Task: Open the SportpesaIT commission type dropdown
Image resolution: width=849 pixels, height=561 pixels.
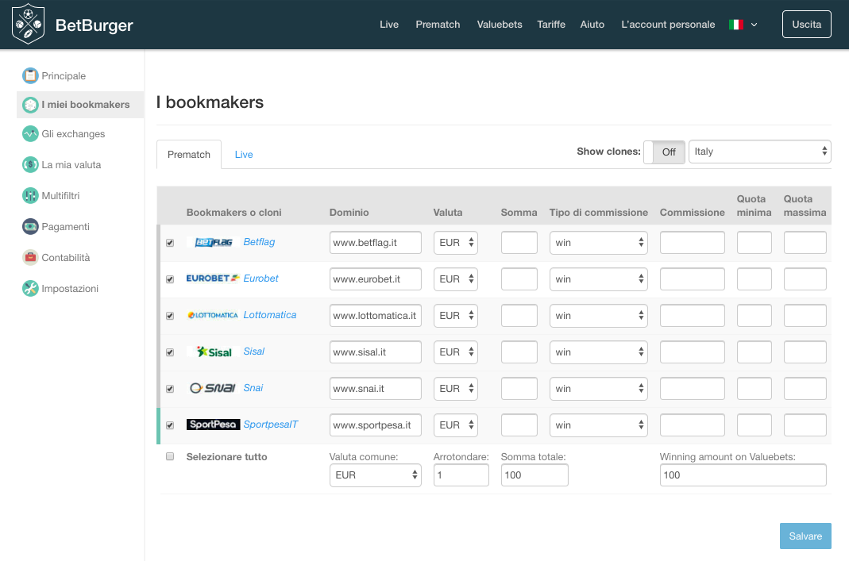Action: point(598,425)
